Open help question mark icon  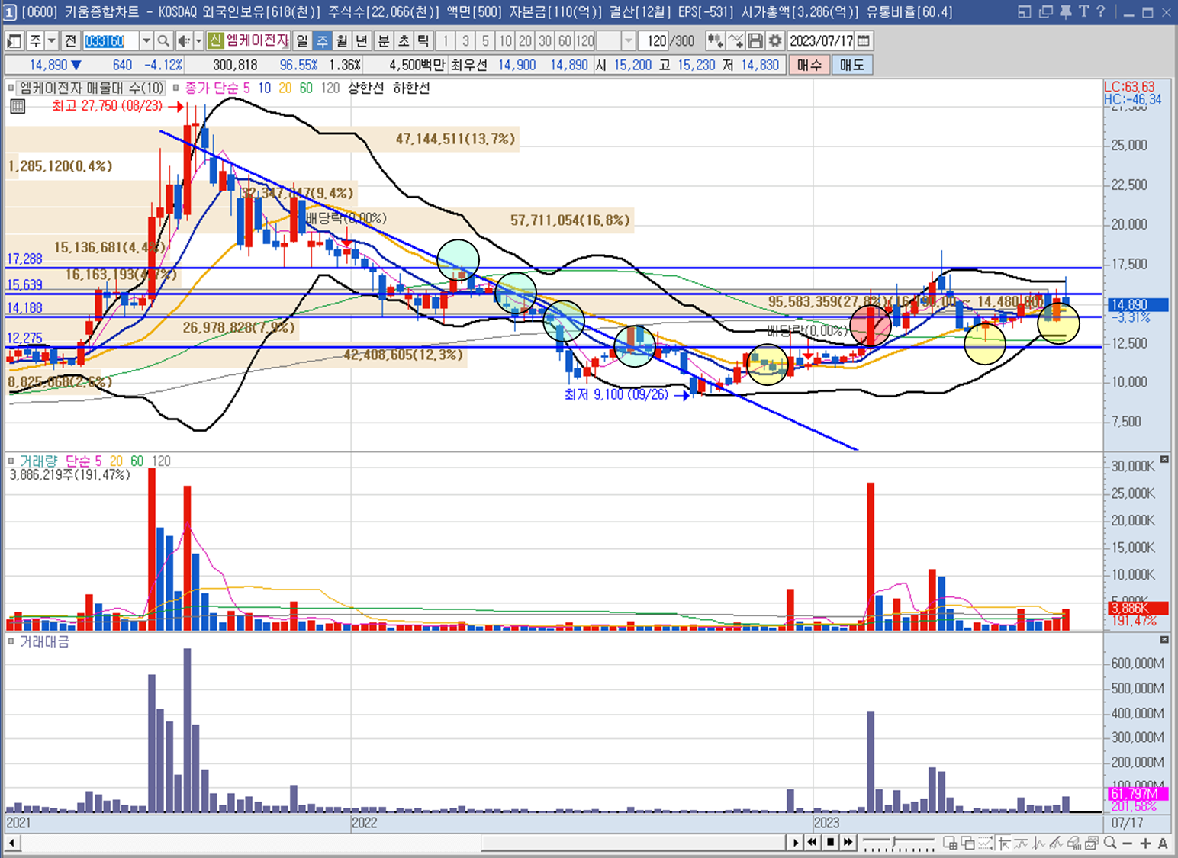pos(1100,11)
